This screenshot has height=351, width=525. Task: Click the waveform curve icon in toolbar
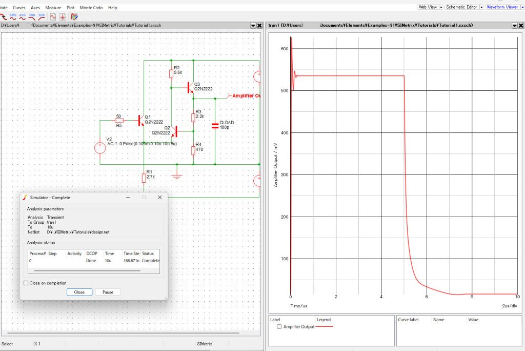pos(53,16)
